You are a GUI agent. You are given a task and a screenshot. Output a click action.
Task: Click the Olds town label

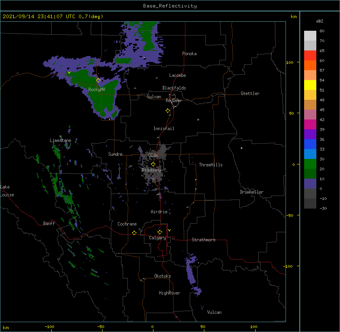[153, 155]
